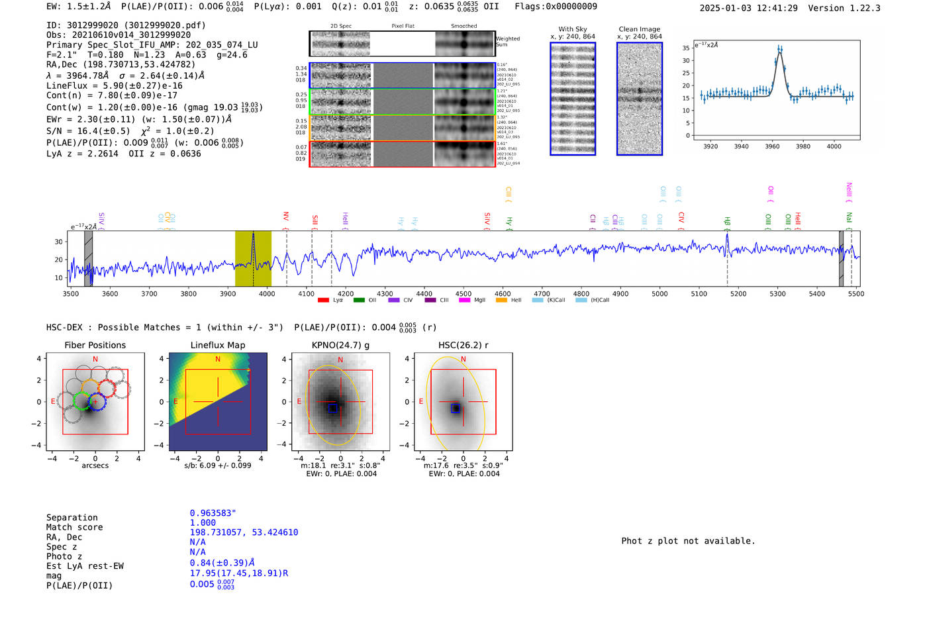This screenshot has height=631, width=927.
Task: Click the blue dashed fiber circle
Action: (97, 401)
